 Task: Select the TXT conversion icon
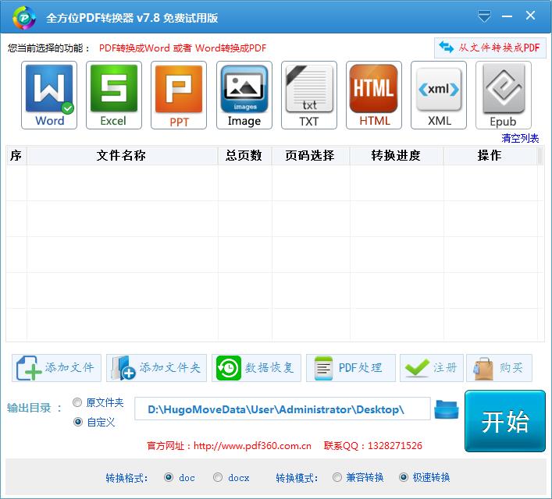(x=308, y=95)
